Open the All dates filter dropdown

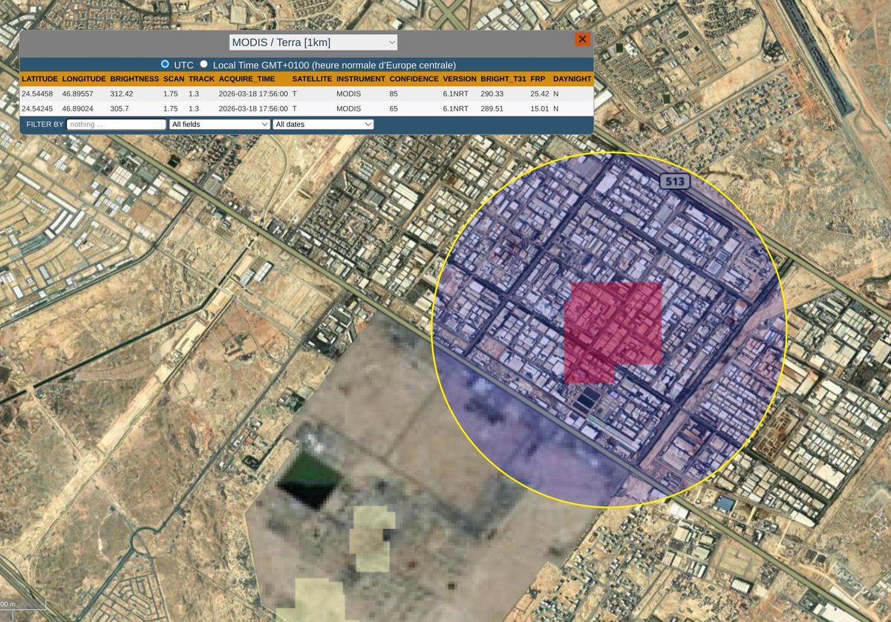pos(323,124)
